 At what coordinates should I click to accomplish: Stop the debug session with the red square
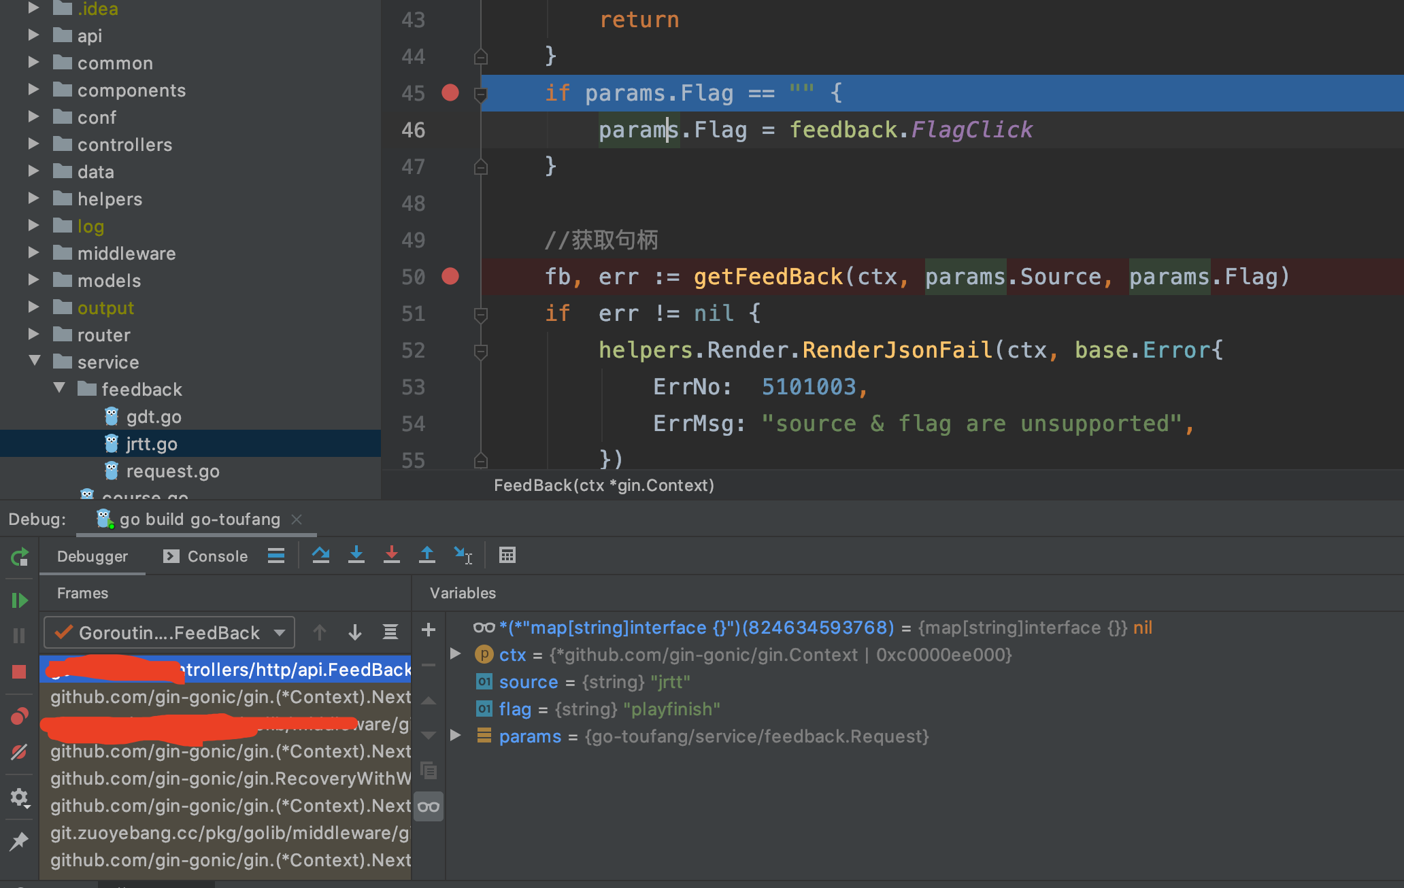19,672
